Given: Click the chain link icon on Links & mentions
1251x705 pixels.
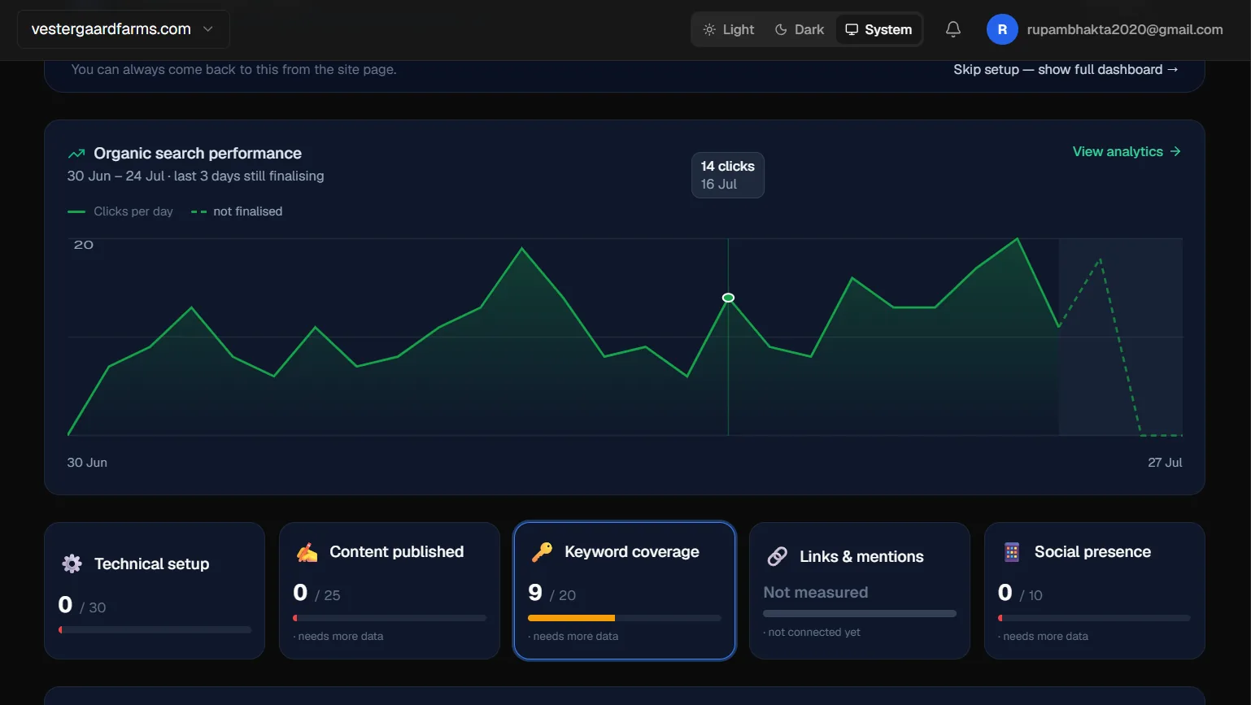Looking at the screenshot, I should click(777, 556).
